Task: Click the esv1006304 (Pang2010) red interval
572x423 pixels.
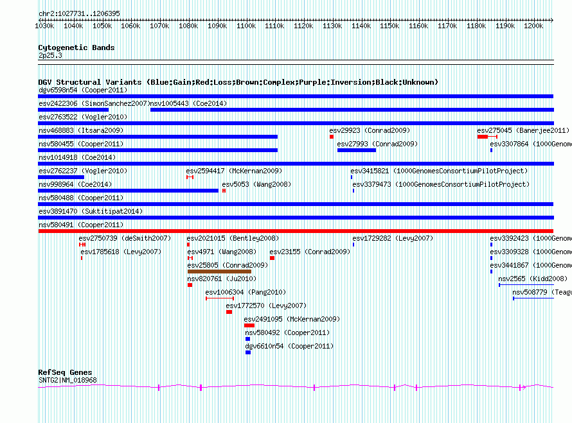Action: tap(220, 298)
